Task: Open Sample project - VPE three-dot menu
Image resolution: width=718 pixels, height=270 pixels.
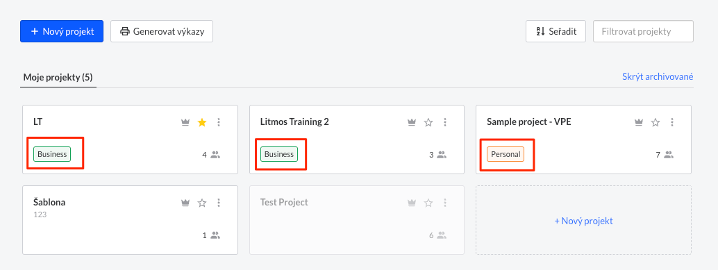Action: coord(671,122)
